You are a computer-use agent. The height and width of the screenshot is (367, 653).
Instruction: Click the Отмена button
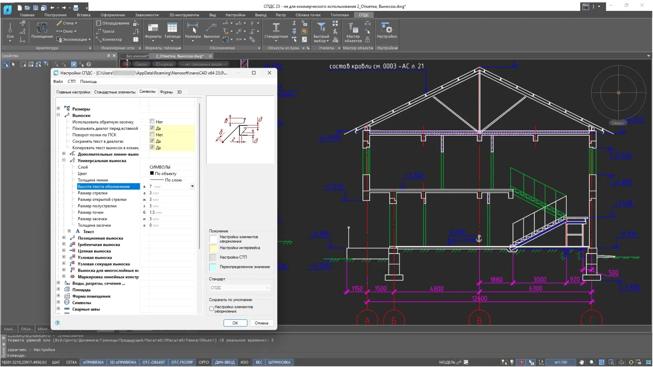coord(261,323)
